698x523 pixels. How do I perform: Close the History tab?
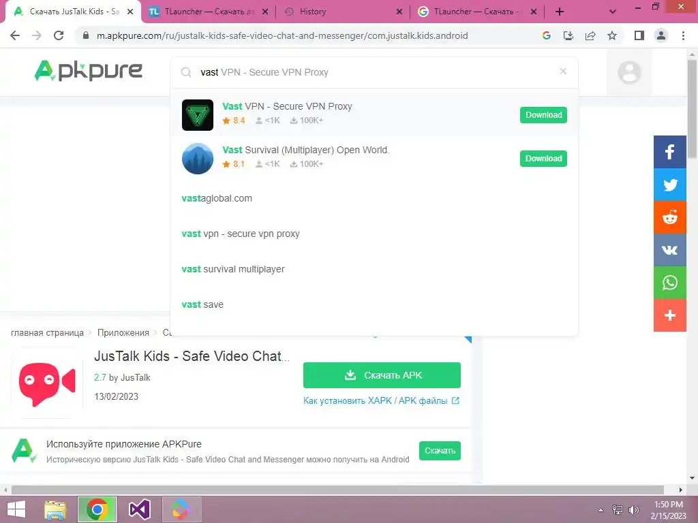[399, 12]
